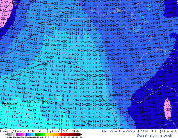This screenshot has width=178, height=138.
Task: Click the yellow swatch in color legend
Action: click(46, 134)
